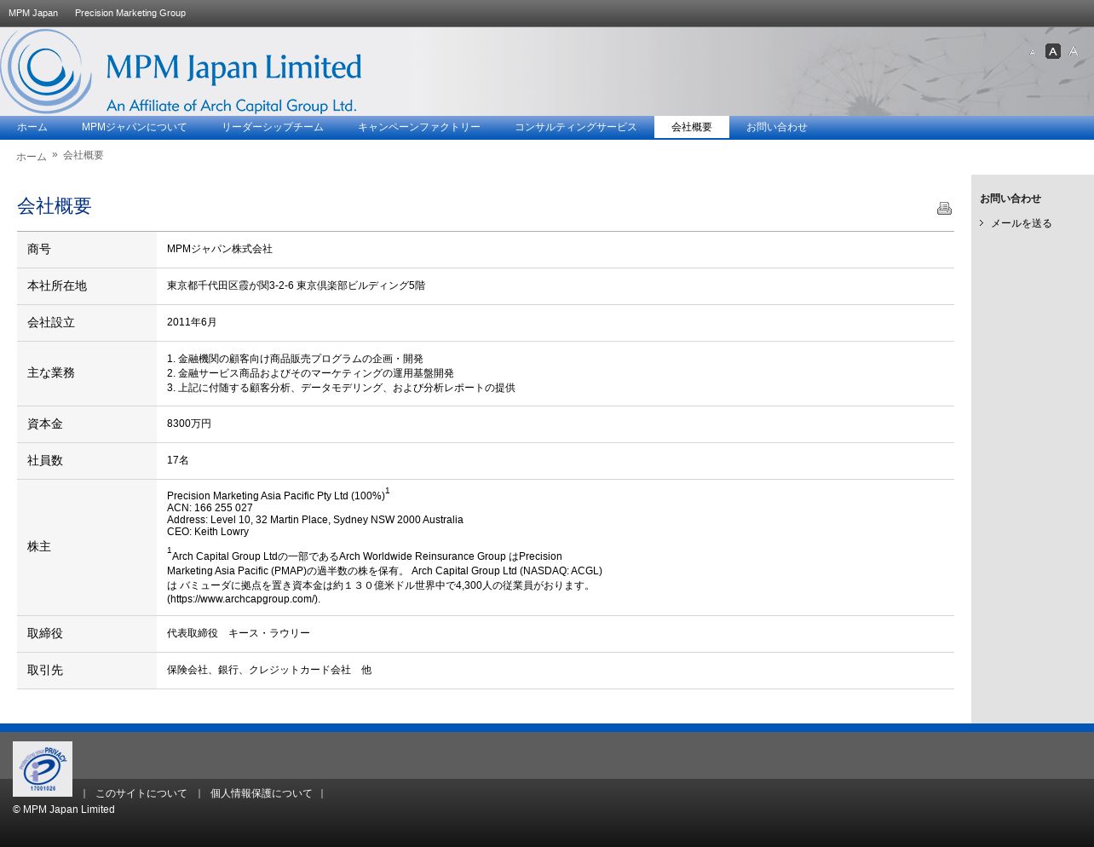Select the smallest font size A icon
The image size is (1094, 847).
click(x=1033, y=53)
